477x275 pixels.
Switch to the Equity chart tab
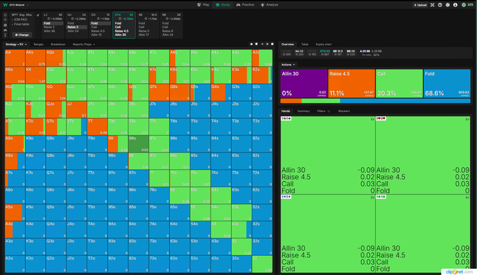click(x=324, y=44)
